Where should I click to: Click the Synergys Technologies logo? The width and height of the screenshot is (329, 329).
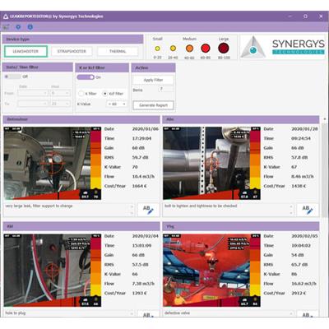click(x=283, y=47)
